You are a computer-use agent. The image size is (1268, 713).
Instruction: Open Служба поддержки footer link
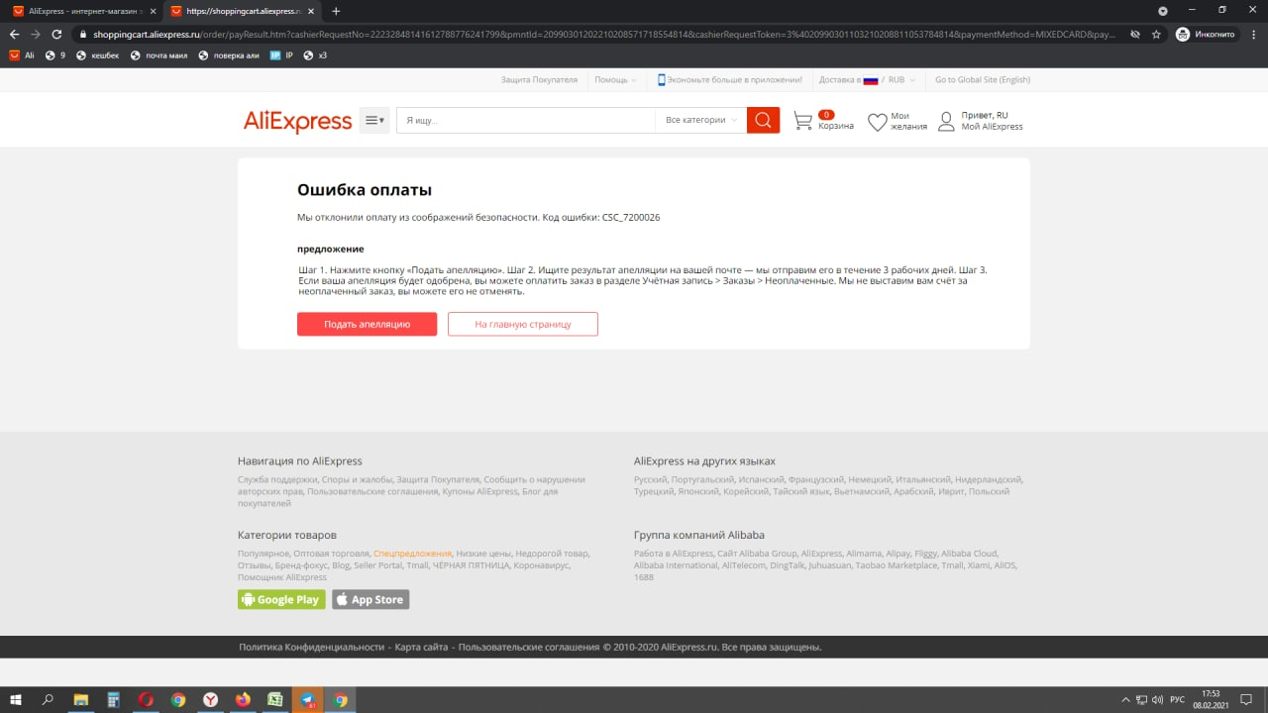[277, 479]
